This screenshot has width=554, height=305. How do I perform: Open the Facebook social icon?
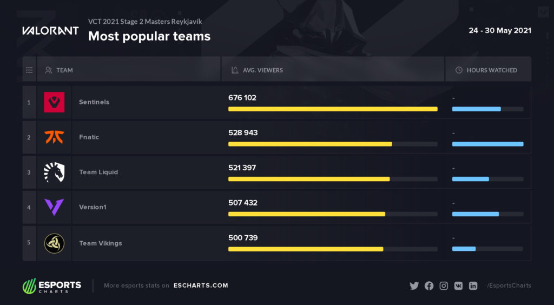pyautogui.click(x=429, y=286)
